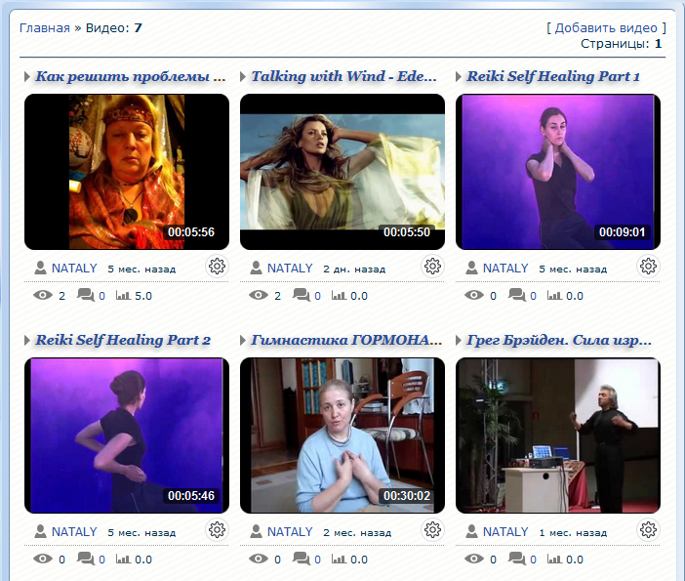Open Гимнастика ГОРМОНА video title
Viewport: 685px width, 581px height.
point(346,340)
